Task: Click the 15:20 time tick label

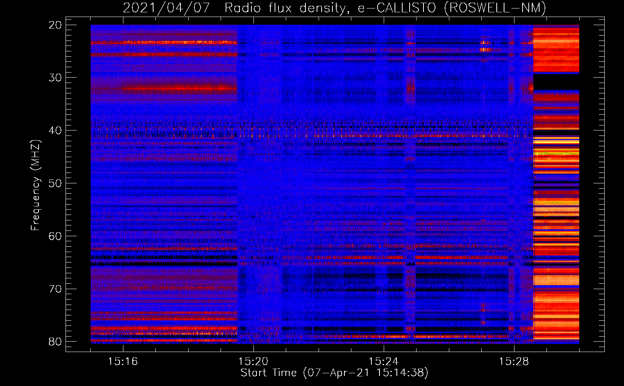Action: point(253,361)
